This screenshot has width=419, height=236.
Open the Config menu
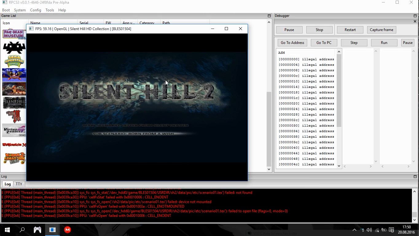pyautogui.click(x=36, y=10)
